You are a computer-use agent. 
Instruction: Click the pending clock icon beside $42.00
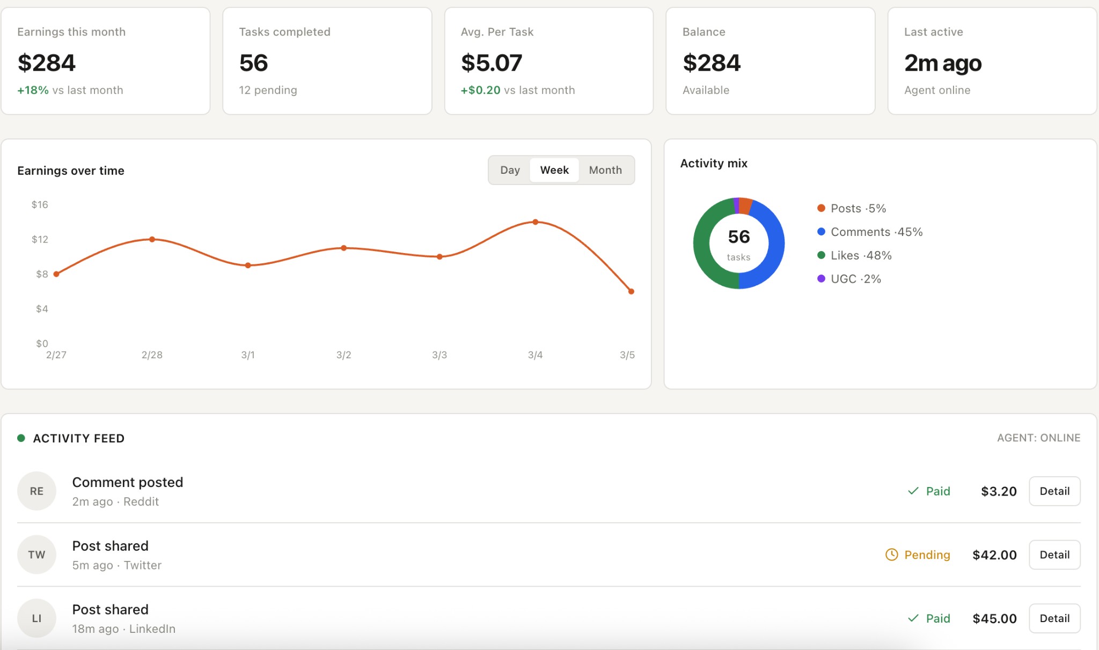pos(891,555)
